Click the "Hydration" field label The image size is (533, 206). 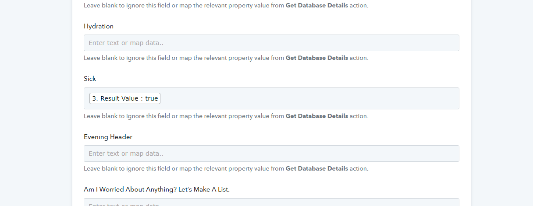click(x=99, y=26)
